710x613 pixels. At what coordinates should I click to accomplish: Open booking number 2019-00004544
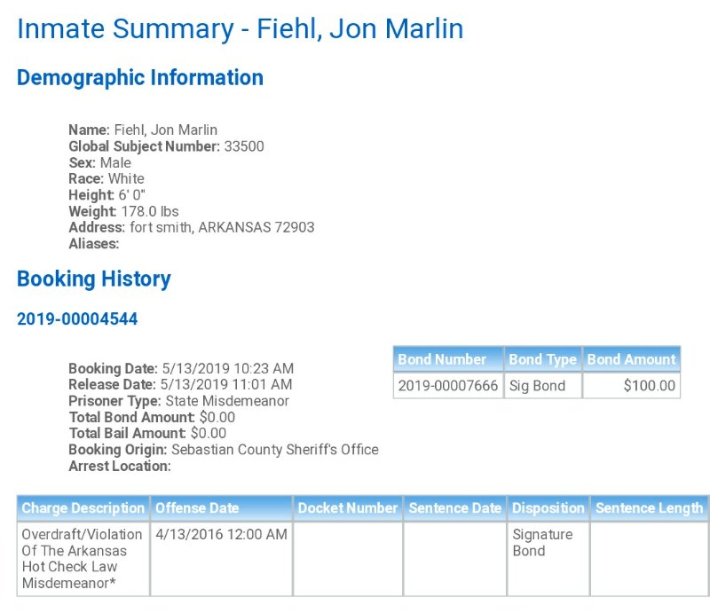tap(77, 318)
